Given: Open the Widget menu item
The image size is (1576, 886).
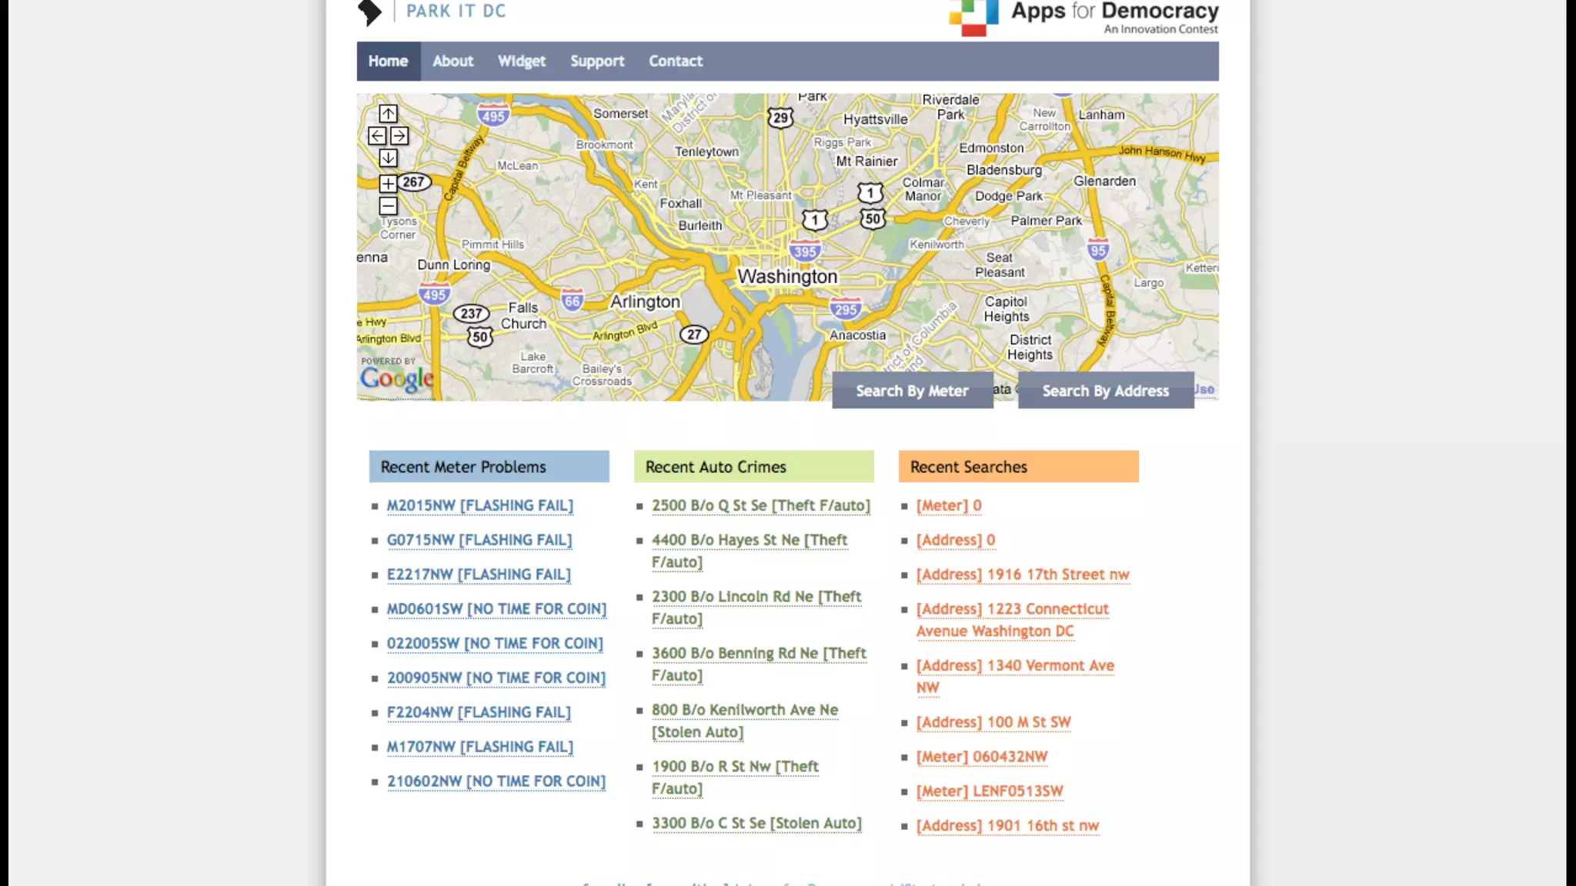Looking at the screenshot, I should pyautogui.click(x=521, y=62).
